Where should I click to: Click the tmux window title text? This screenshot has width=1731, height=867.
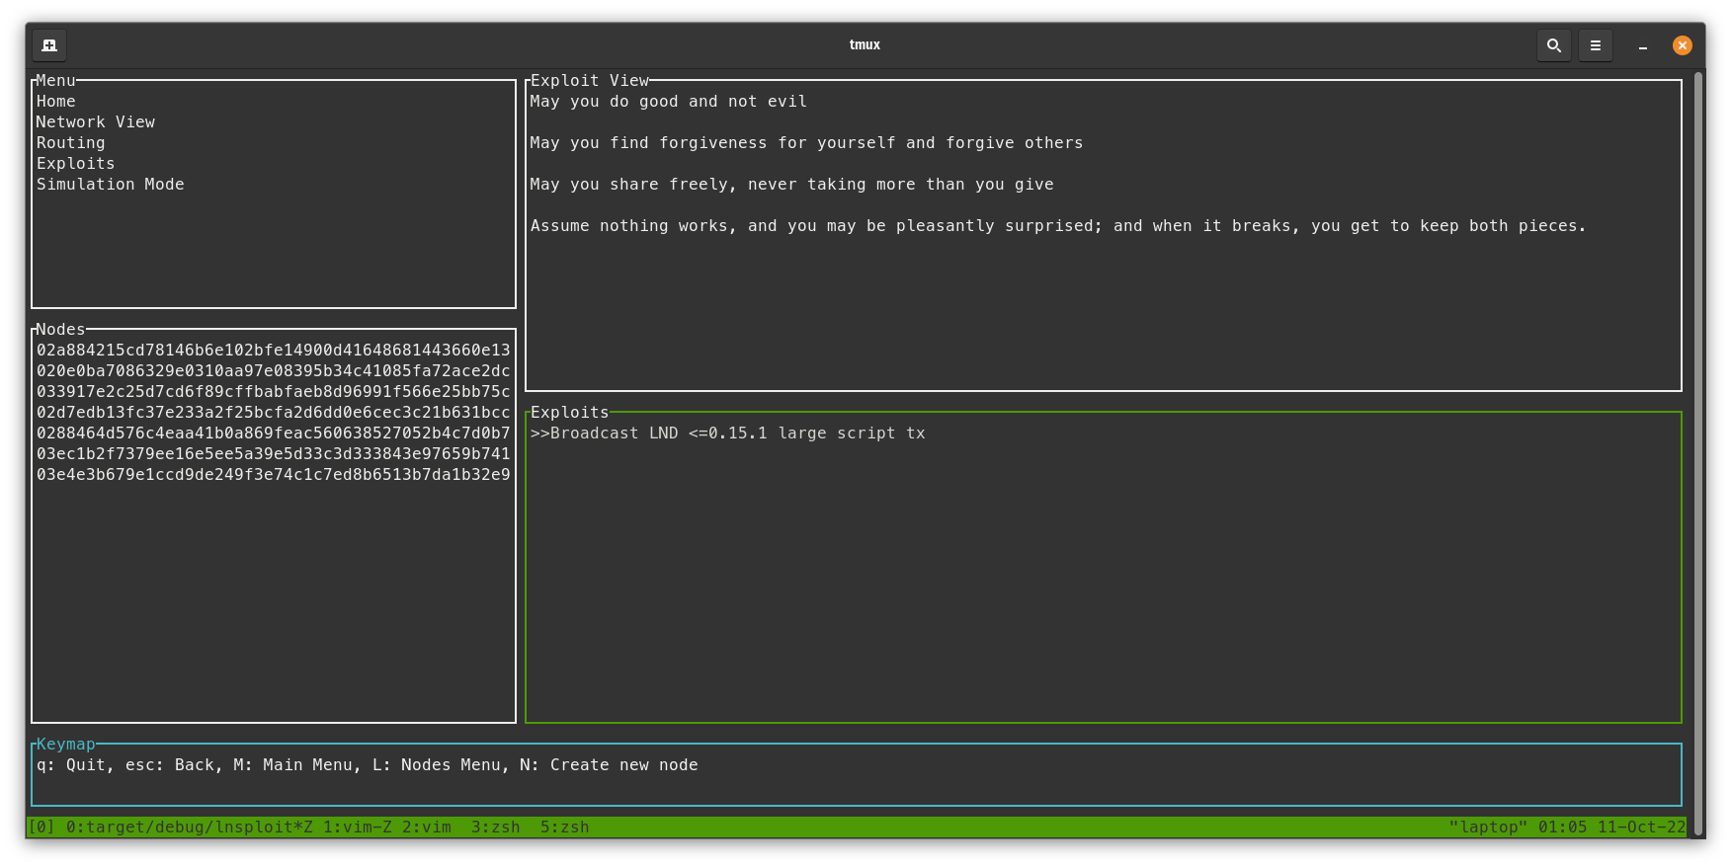[x=865, y=45]
